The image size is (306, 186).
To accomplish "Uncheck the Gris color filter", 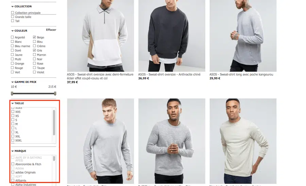I will 34,50.
